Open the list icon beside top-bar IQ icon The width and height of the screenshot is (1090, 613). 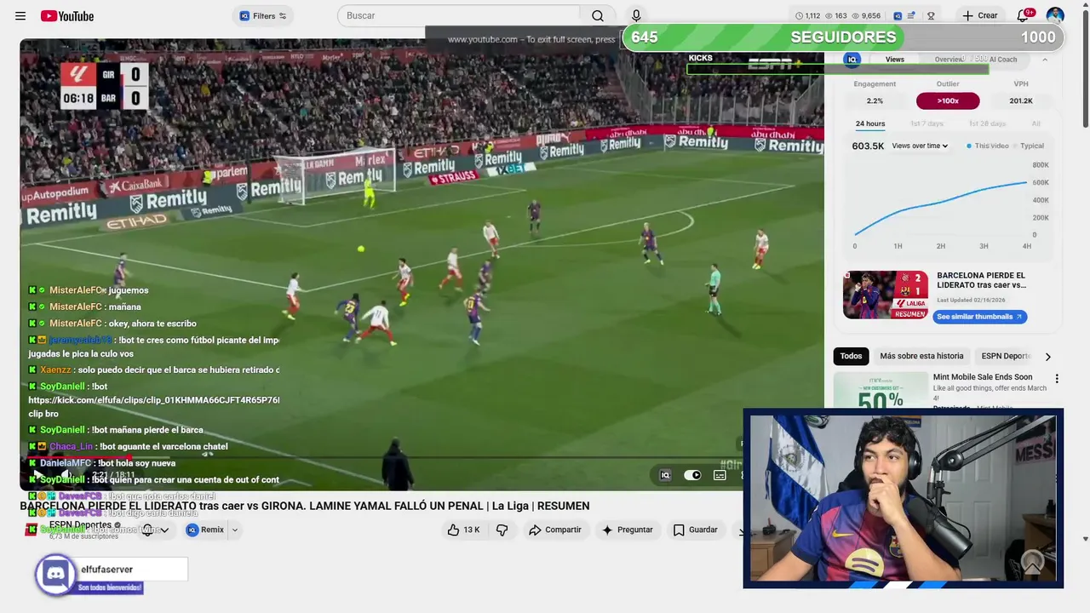pyautogui.click(x=912, y=16)
